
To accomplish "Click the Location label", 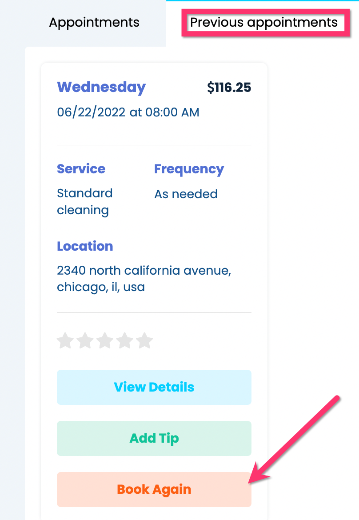I will tap(85, 246).
